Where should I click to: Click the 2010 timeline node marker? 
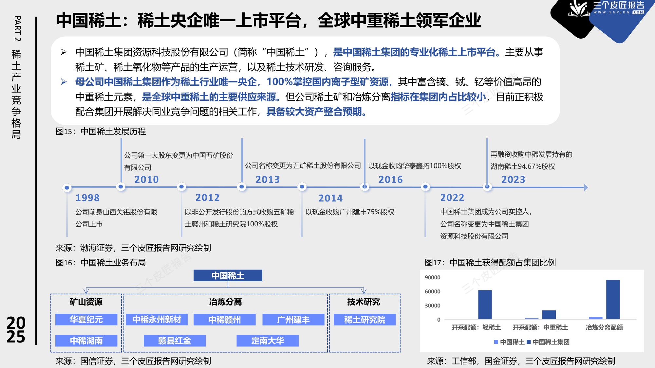(x=121, y=187)
